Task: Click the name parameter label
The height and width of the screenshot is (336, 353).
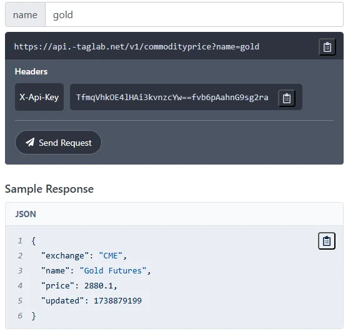Action: pyautogui.click(x=25, y=15)
